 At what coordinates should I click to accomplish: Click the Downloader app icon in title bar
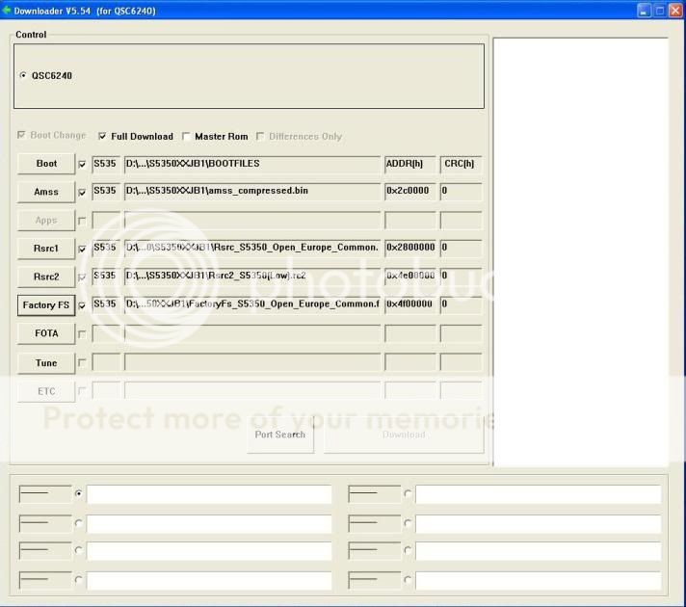click(x=8, y=10)
